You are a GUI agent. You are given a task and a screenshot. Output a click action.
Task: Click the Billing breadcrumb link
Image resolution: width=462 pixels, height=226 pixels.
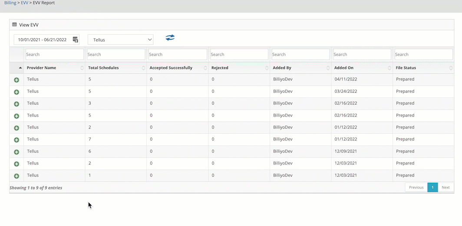point(10,3)
